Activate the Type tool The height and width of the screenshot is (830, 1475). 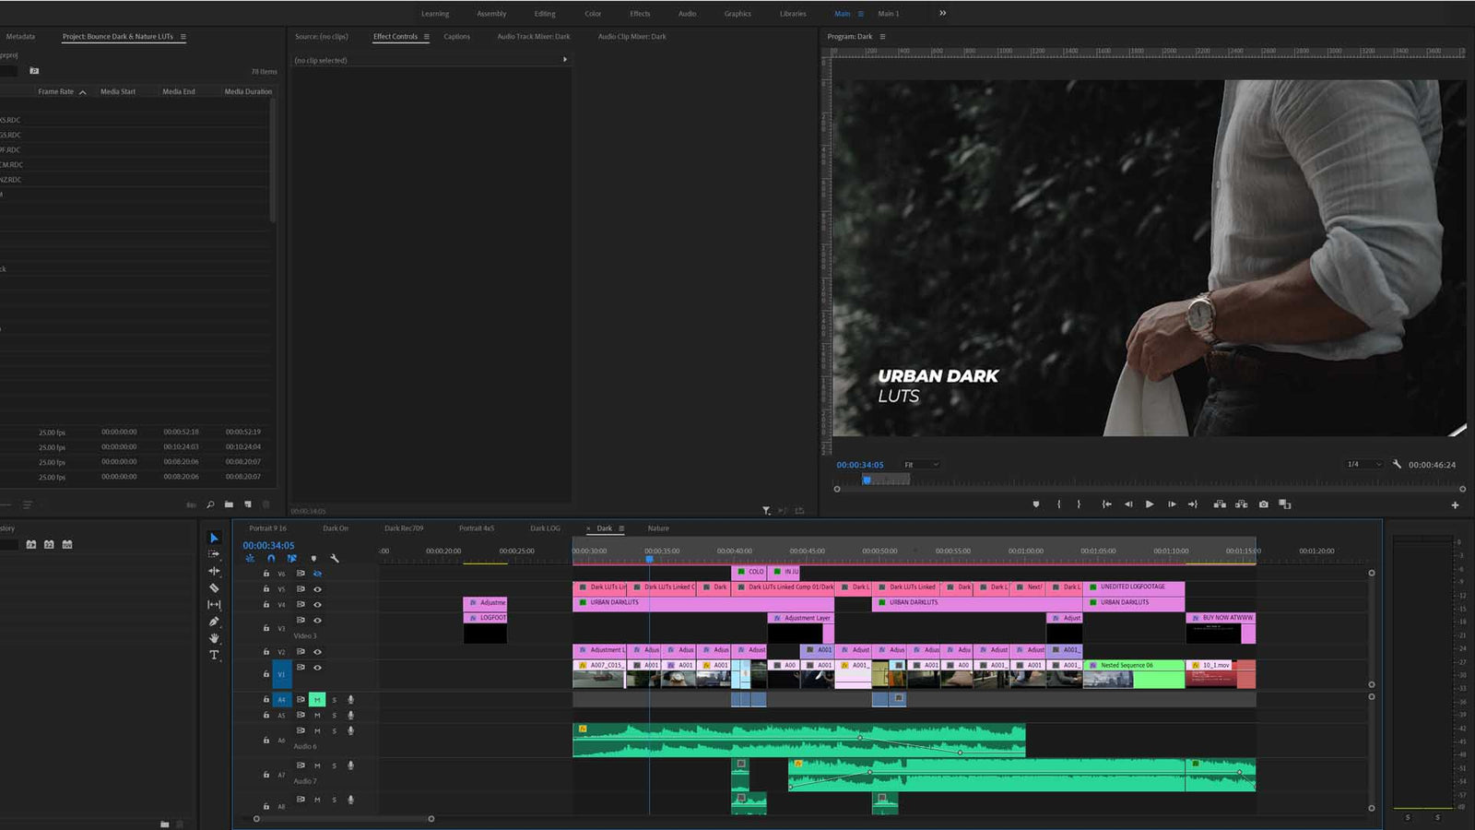pyautogui.click(x=214, y=654)
